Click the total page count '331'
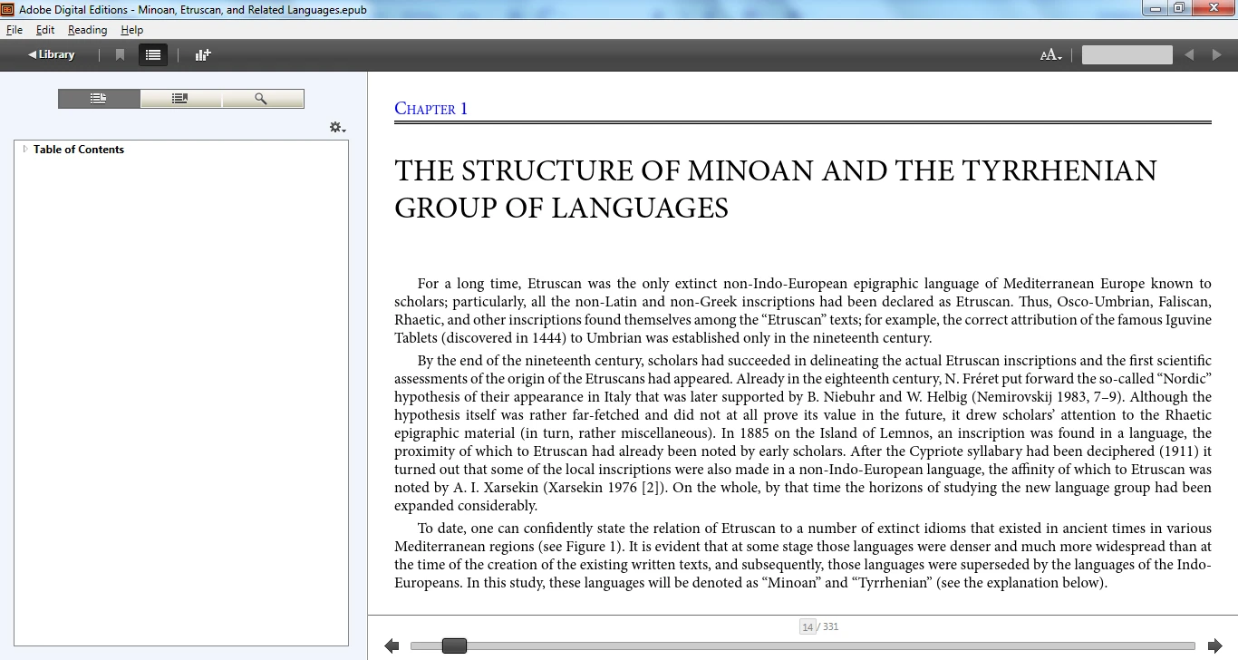Screen dimensions: 1238x660 click(x=831, y=626)
